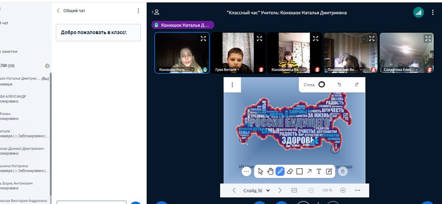Open user list settings gear
Viewport: 442px width, 204px height.
47,66
